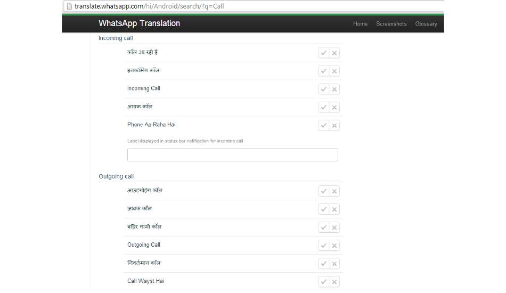Select the 'इनकमिंग कॉल' suggestion text
The width and height of the screenshot is (506, 293).
(x=143, y=70)
